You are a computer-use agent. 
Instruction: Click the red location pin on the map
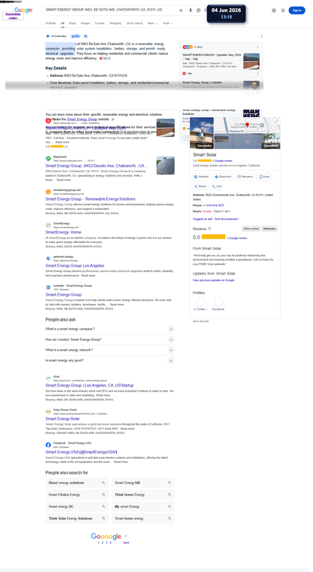pos(247,125)
